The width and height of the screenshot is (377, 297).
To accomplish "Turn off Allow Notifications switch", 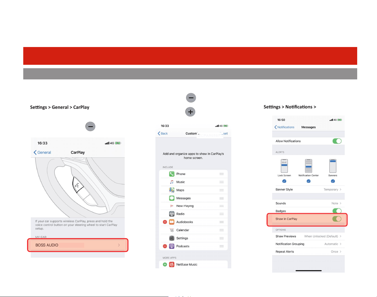I will 337,141.
